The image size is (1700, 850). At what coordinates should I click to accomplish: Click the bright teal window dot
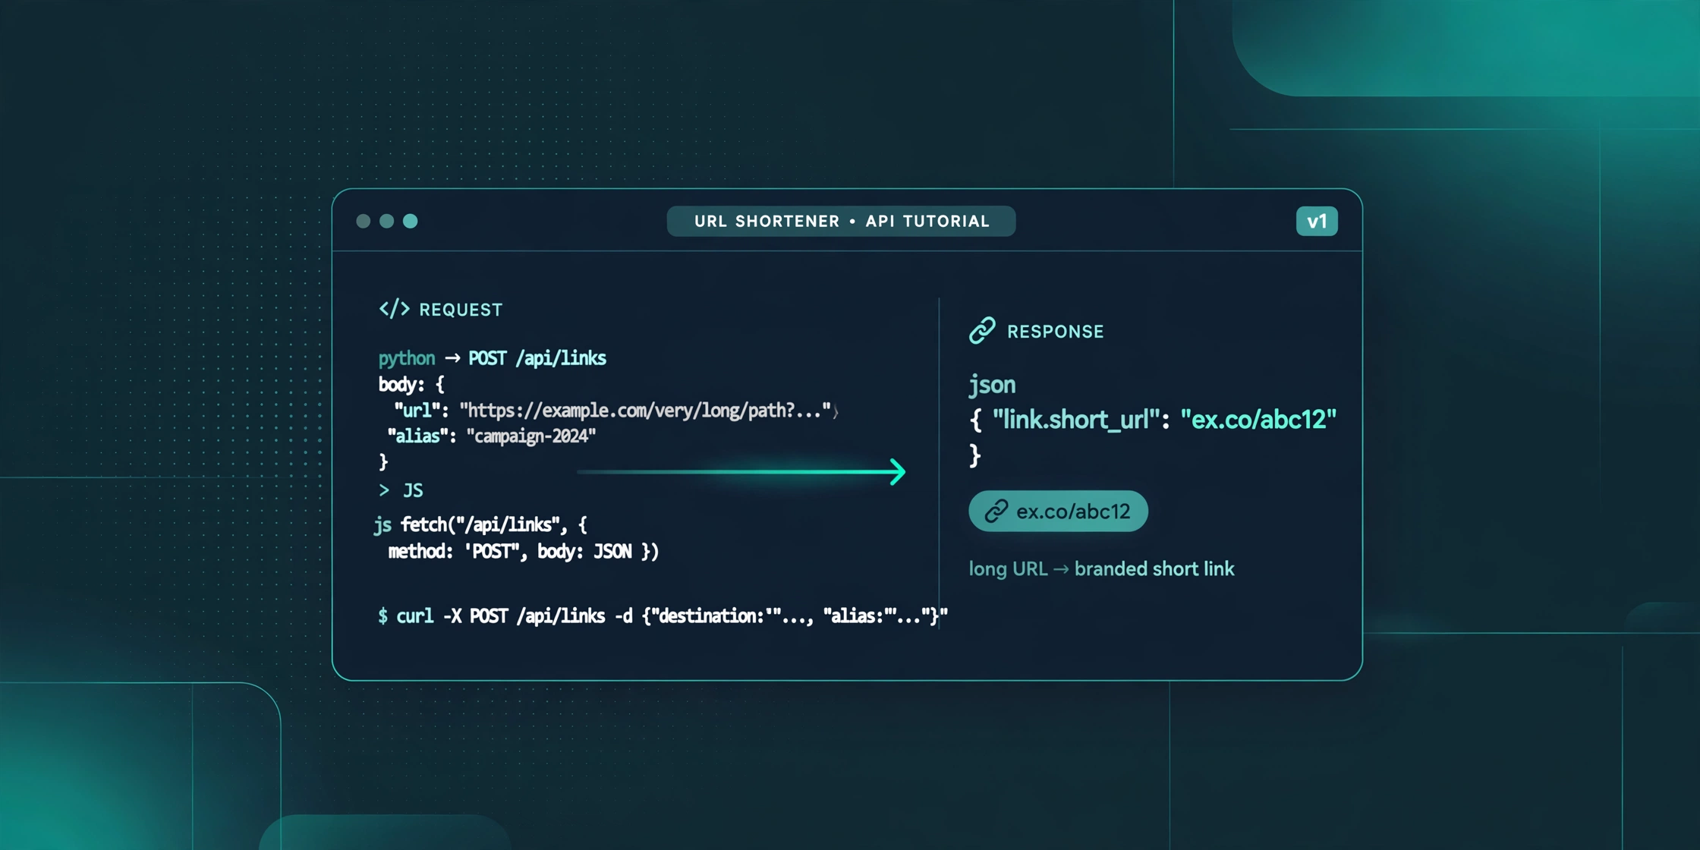[410, 221]
